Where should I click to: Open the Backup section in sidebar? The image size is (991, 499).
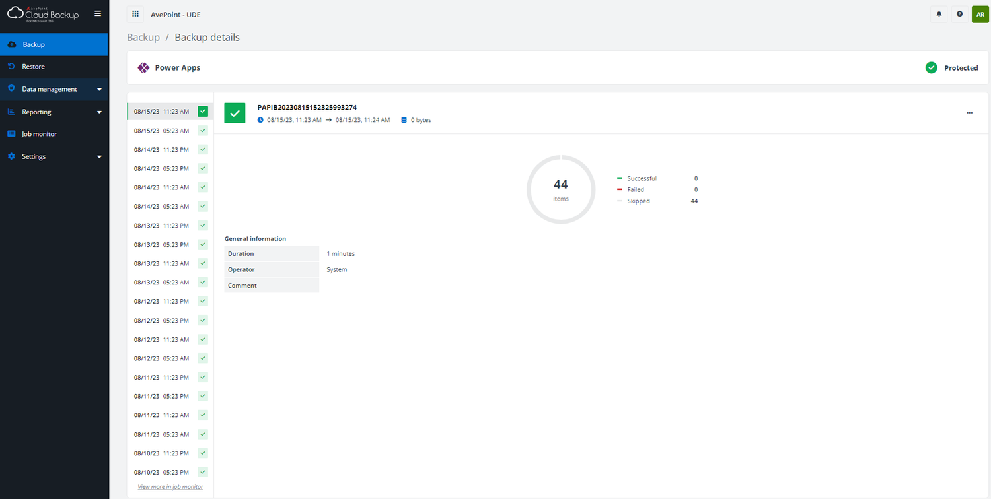[54, 44]
